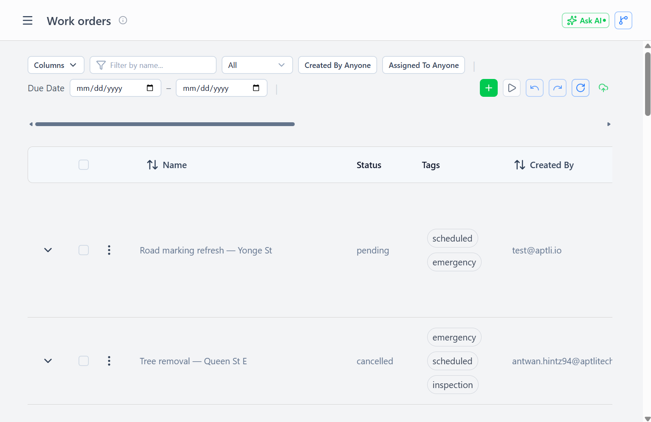The width and height of the screenshot is (651, 422).
Task: Open the All status dropdown
Action: (257, 65)
